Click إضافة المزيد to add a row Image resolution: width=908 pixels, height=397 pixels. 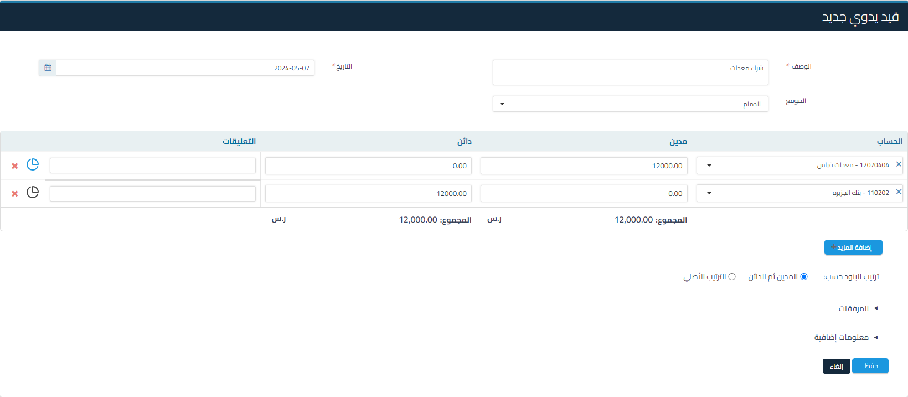click(x=853, y=248)
